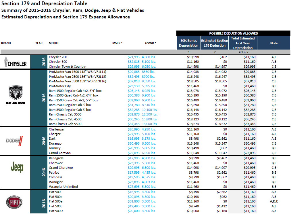Click MSRP '$21,995' for Chrysler 200
The image size is (291, 214).
(134, 57)
